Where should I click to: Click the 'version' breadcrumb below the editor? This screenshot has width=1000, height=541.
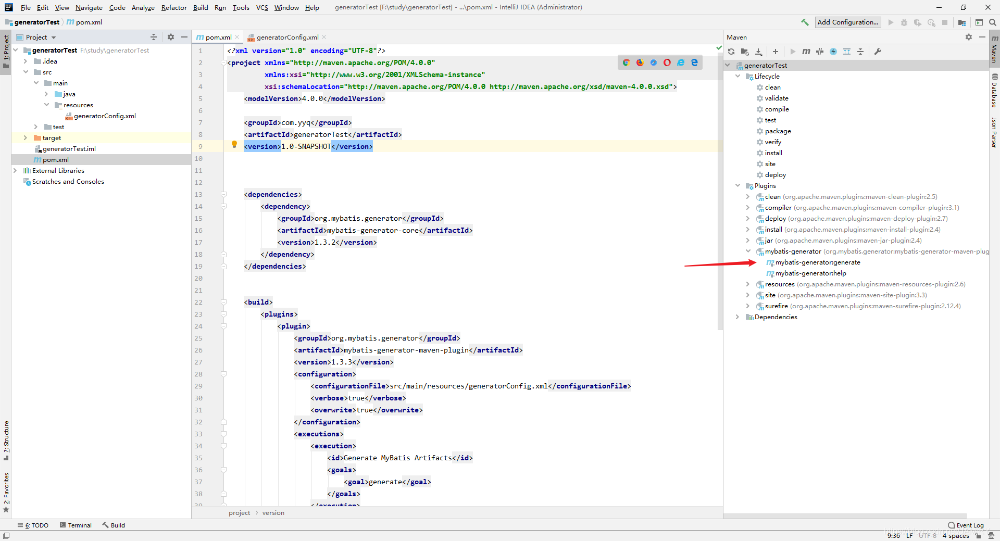pyautogui.click(x=273, y=513)
